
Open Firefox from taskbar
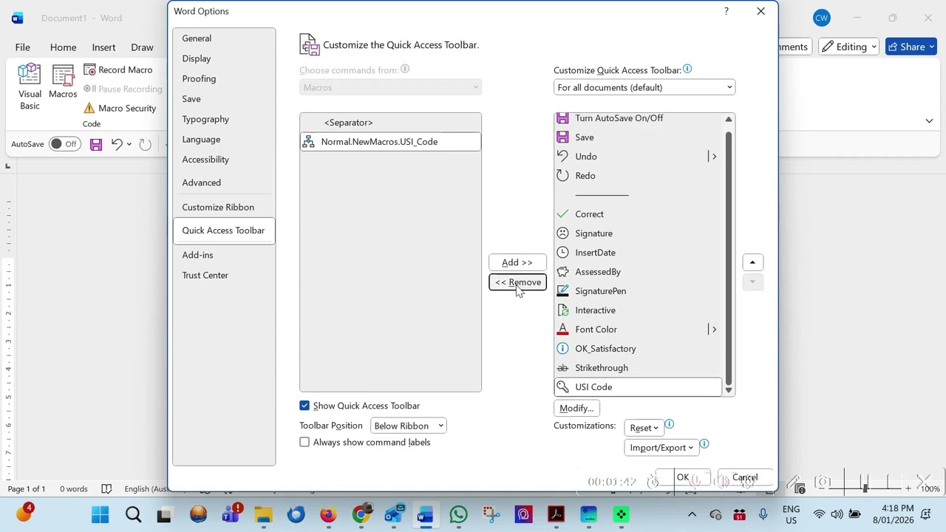tap(328, 514)
